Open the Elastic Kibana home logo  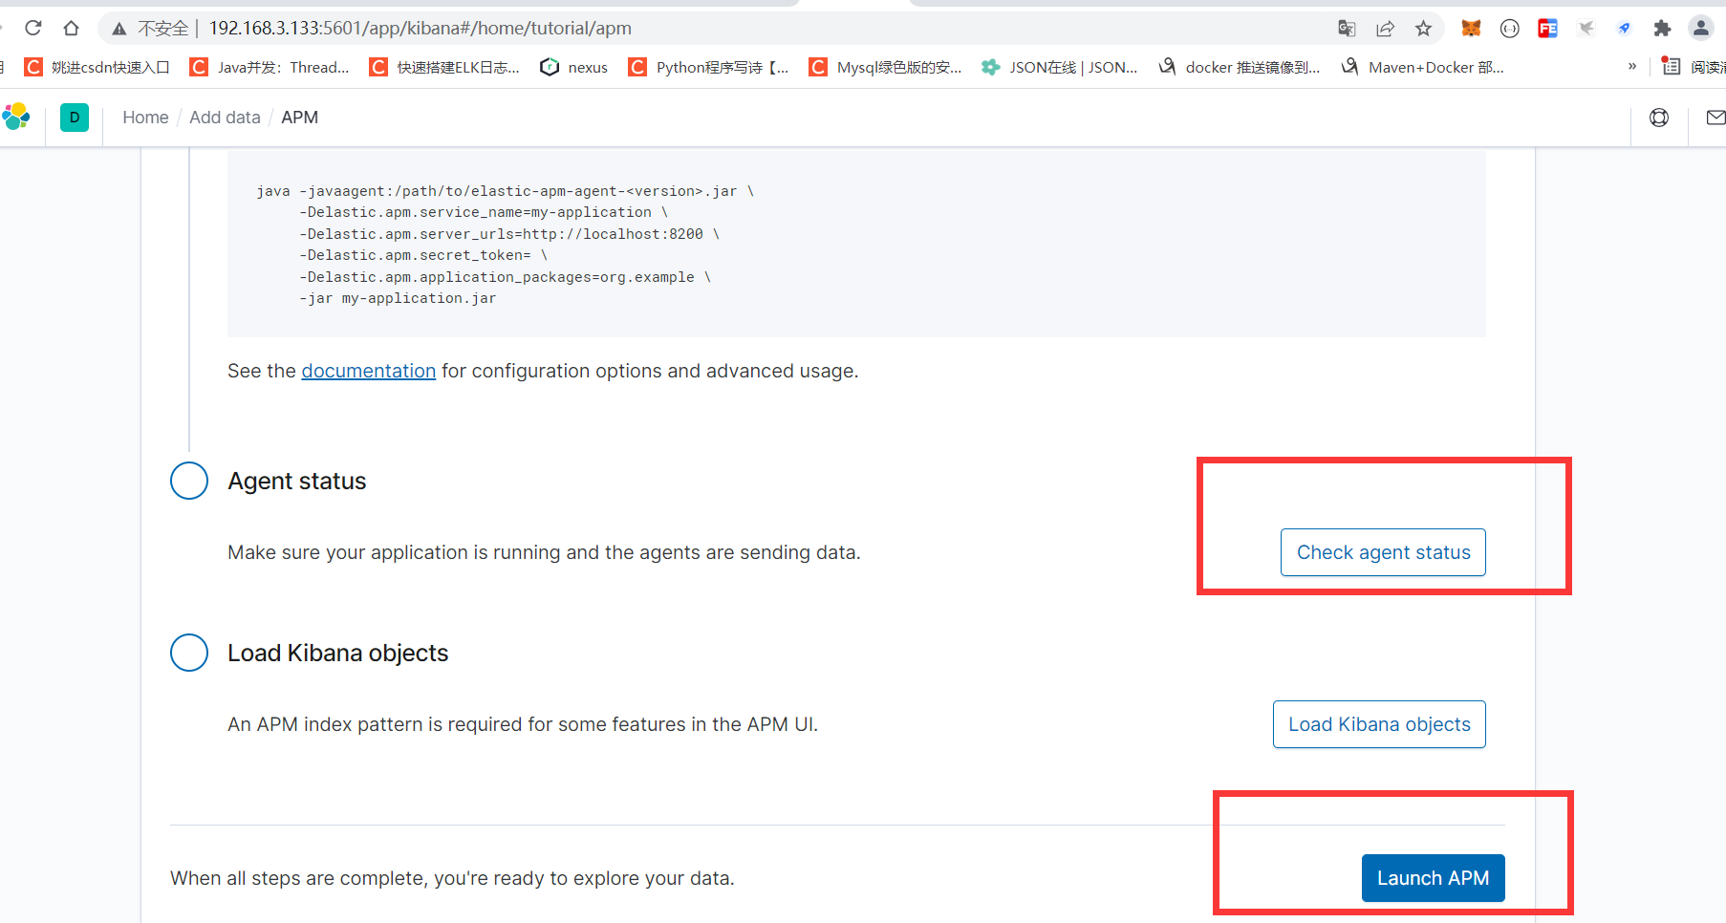pos(16,116)
